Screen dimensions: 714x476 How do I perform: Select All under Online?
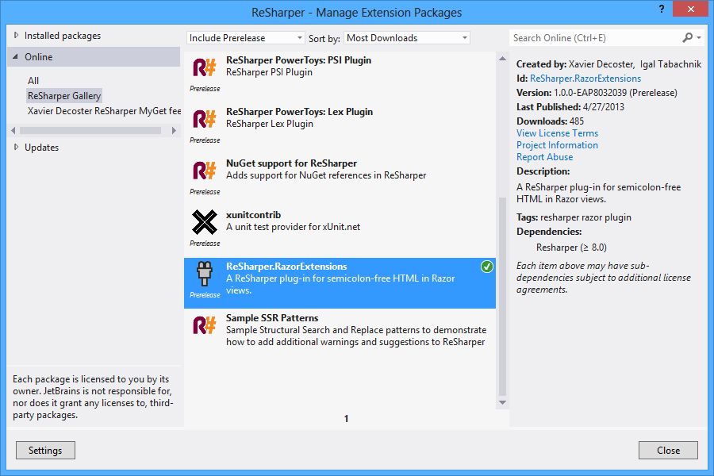tap(33, 81)
